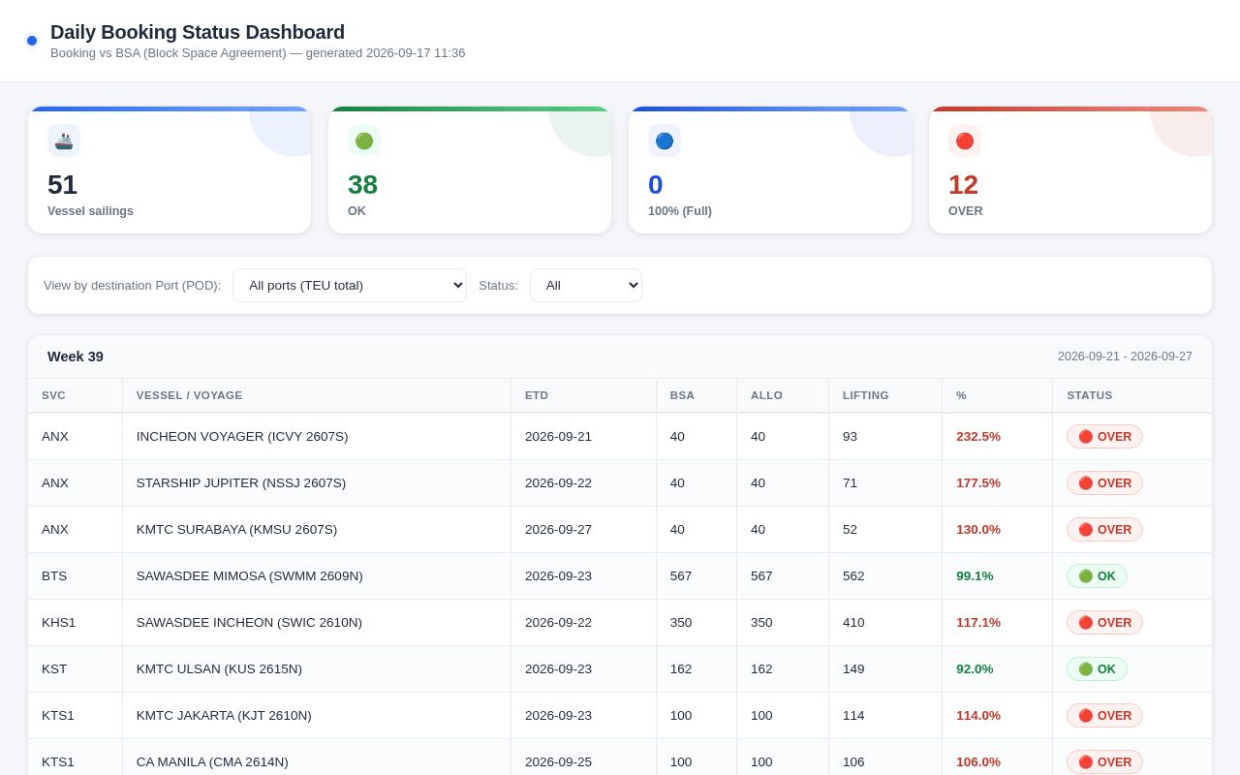Screen dimensions: 1240x775
Task: Select STARSHIP JUPITER (NSSJ 2607S) vessel cell
Action: pyautogui.click(x=317, y=483)
